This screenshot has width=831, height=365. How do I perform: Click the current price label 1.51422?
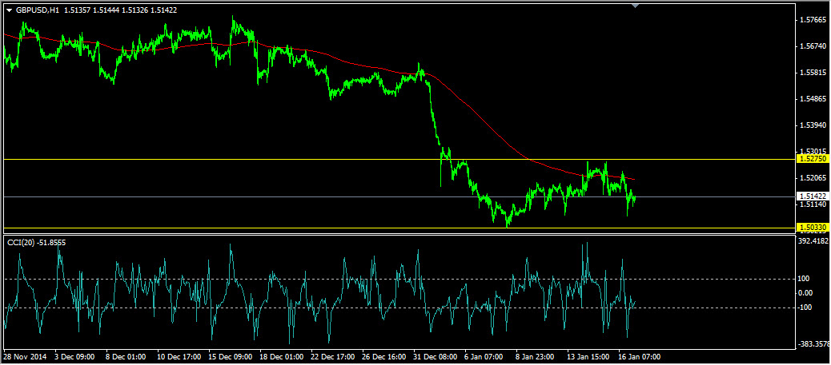pyautogui.click(x=813, y=196)
